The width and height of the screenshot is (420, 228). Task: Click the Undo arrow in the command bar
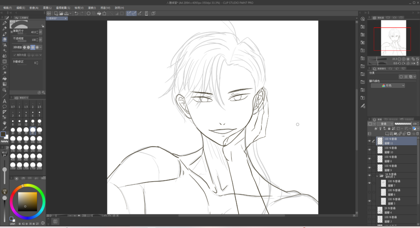coord(76,13)
